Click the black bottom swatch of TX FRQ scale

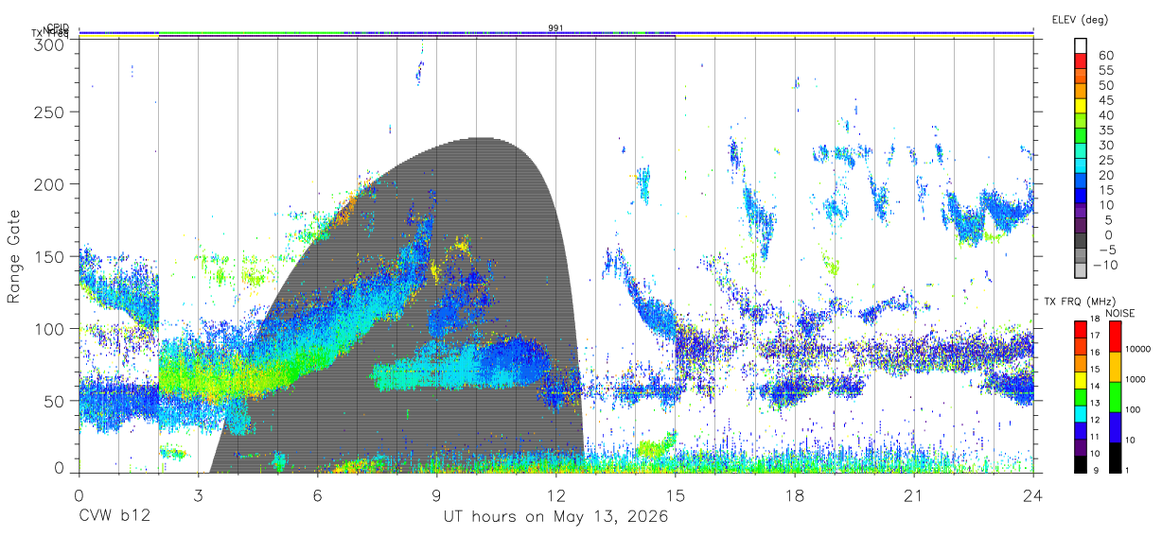click(1080, 462)
